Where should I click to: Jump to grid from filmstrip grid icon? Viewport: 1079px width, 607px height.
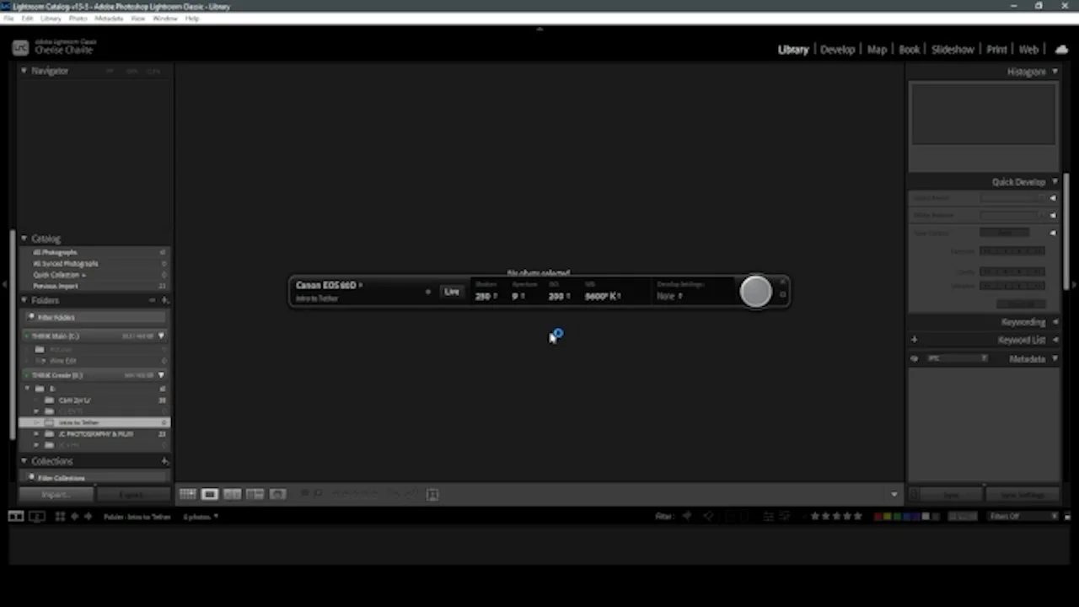pos(60,516)
